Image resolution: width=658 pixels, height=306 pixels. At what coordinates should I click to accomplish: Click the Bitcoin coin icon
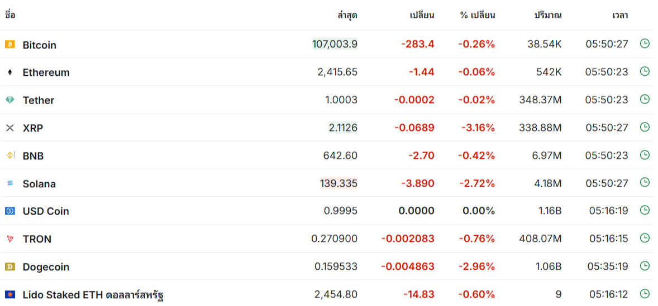9,44
